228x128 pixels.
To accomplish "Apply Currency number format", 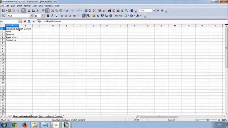I will click(94, 16).
